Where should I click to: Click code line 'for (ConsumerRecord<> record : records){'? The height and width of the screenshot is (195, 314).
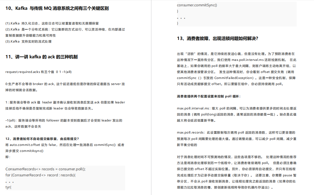coord(41,175)
